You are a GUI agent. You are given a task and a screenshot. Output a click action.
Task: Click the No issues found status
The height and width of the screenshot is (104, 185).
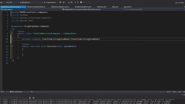click(17, 92)
